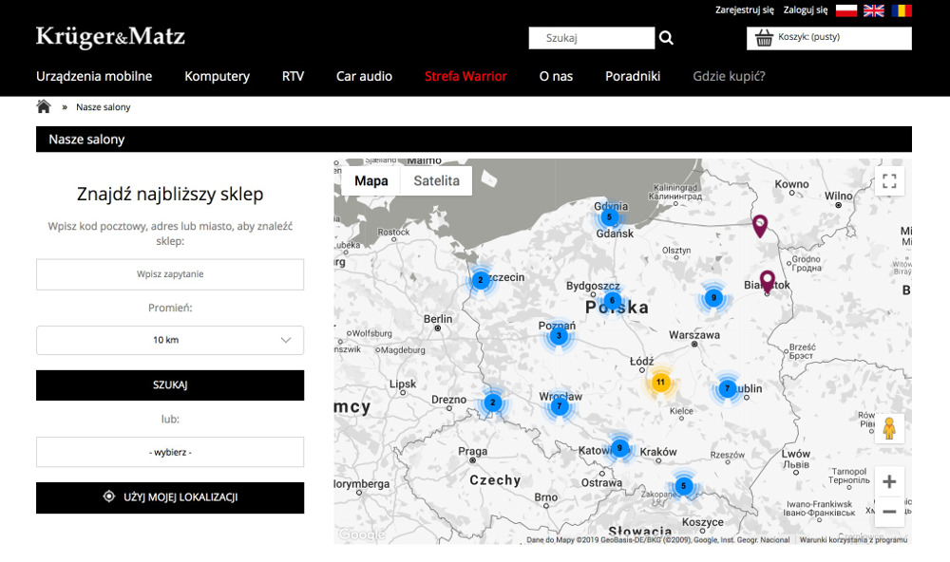950x562 pixels.
Task: Open the '- wybierz -' dropdown
Action: tap(170, 452)
